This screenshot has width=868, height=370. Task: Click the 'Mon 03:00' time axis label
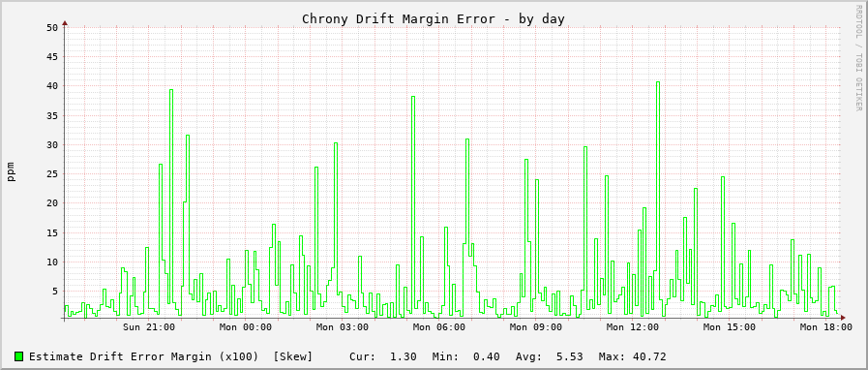tap(343, 327)
